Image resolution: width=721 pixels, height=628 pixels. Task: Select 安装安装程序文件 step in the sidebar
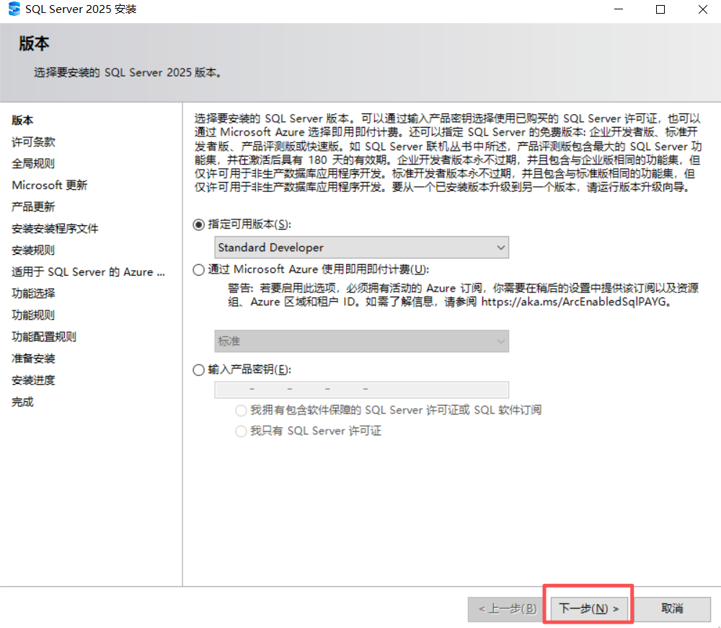[55, 228]
